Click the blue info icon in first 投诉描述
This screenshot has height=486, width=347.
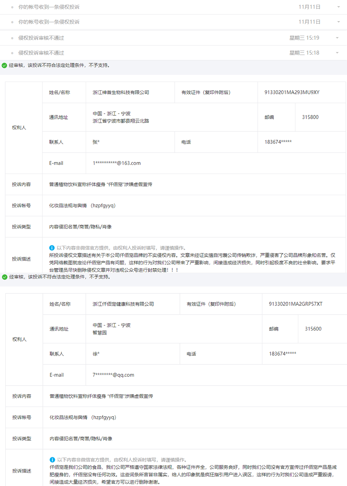tap(52, 248)
